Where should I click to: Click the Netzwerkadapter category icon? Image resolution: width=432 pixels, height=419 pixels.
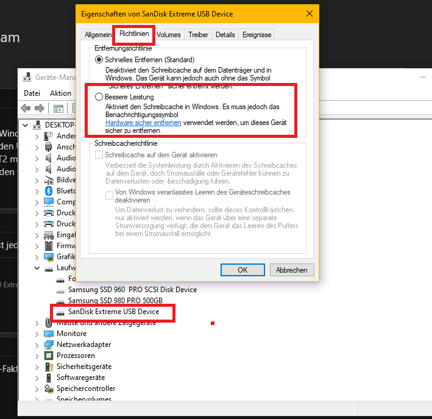point(49,345)
